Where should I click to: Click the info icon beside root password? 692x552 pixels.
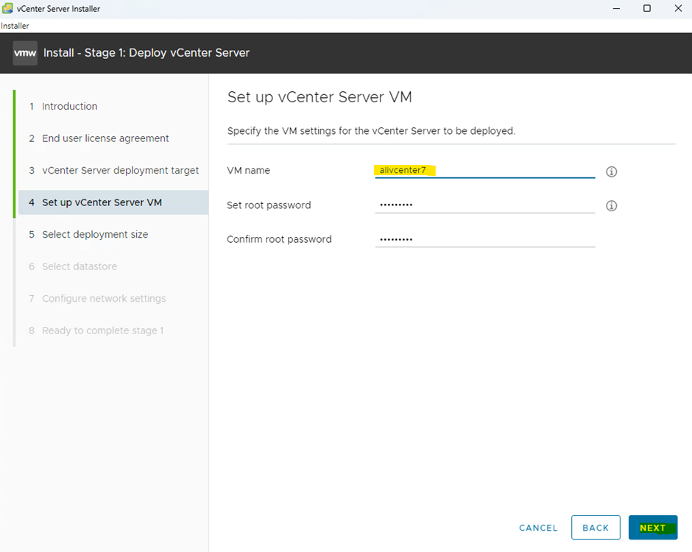[611, 206]
